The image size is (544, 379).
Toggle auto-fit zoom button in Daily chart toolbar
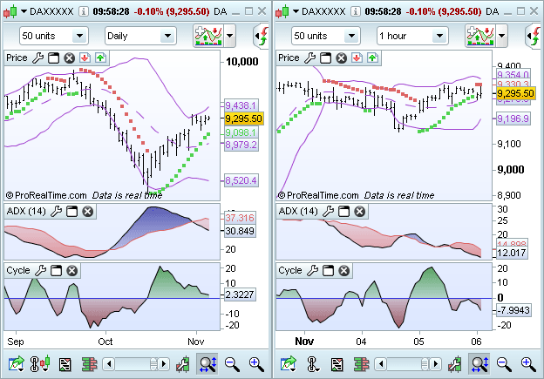pos(207,364)
